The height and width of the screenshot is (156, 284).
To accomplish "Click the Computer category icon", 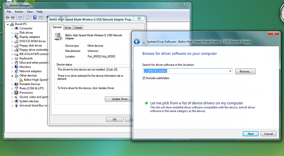I will 17,28.
